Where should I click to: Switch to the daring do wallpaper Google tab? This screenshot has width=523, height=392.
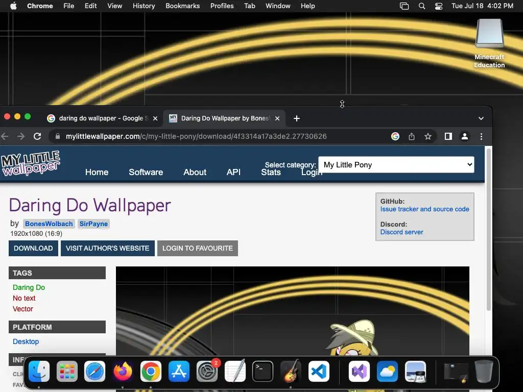pos(103,118)
